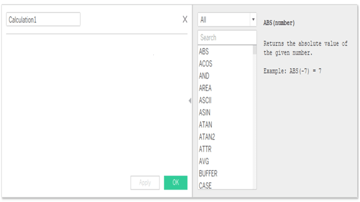Pick the AREA function
This screenshot has width=360, height=202.
coord(205,88)
